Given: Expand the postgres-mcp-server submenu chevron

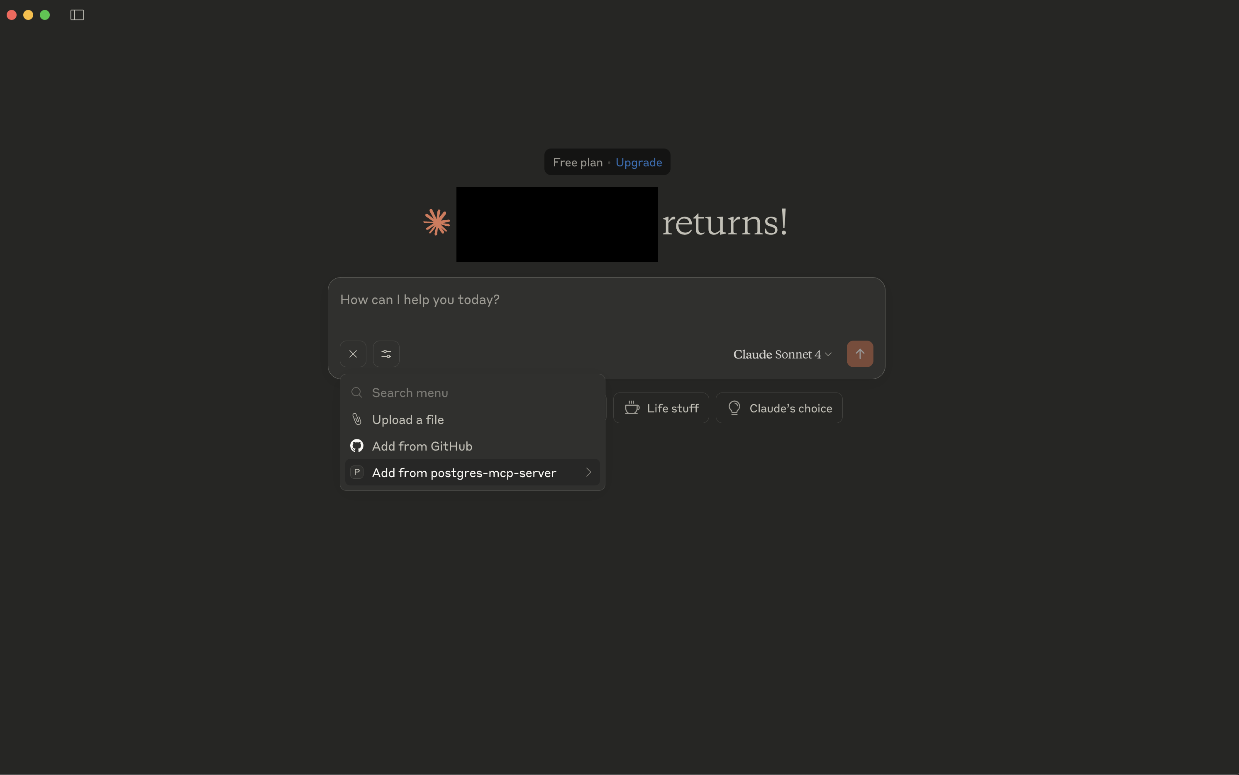Looking at the screenshot, I should point(588,472).
